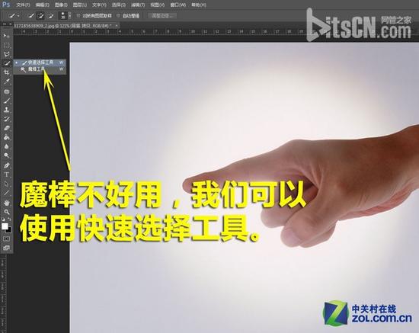The width and height of the screenshot is (419, 333).
Task: Open the 滤镜(T) menu
Action: point(138,5)
